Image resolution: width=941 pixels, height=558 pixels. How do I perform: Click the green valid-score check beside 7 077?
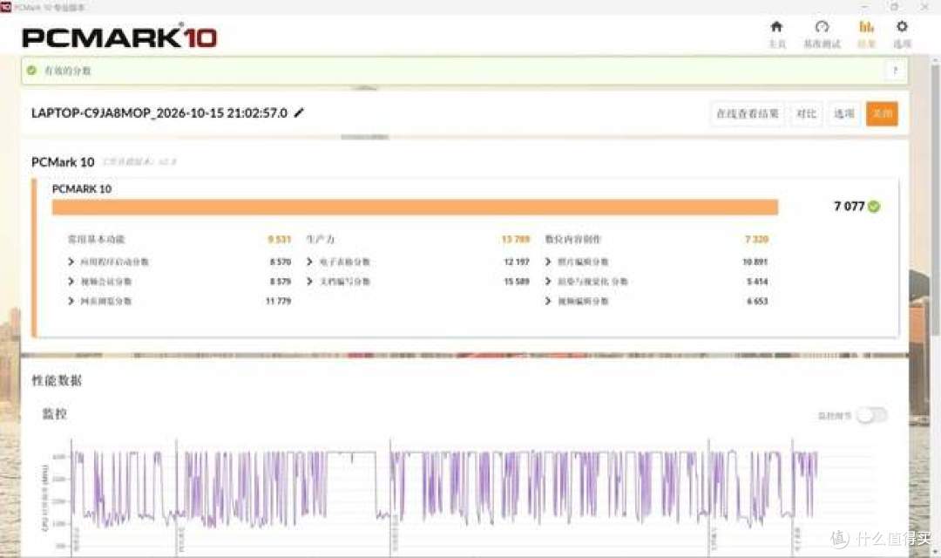[x=875, y=207]
